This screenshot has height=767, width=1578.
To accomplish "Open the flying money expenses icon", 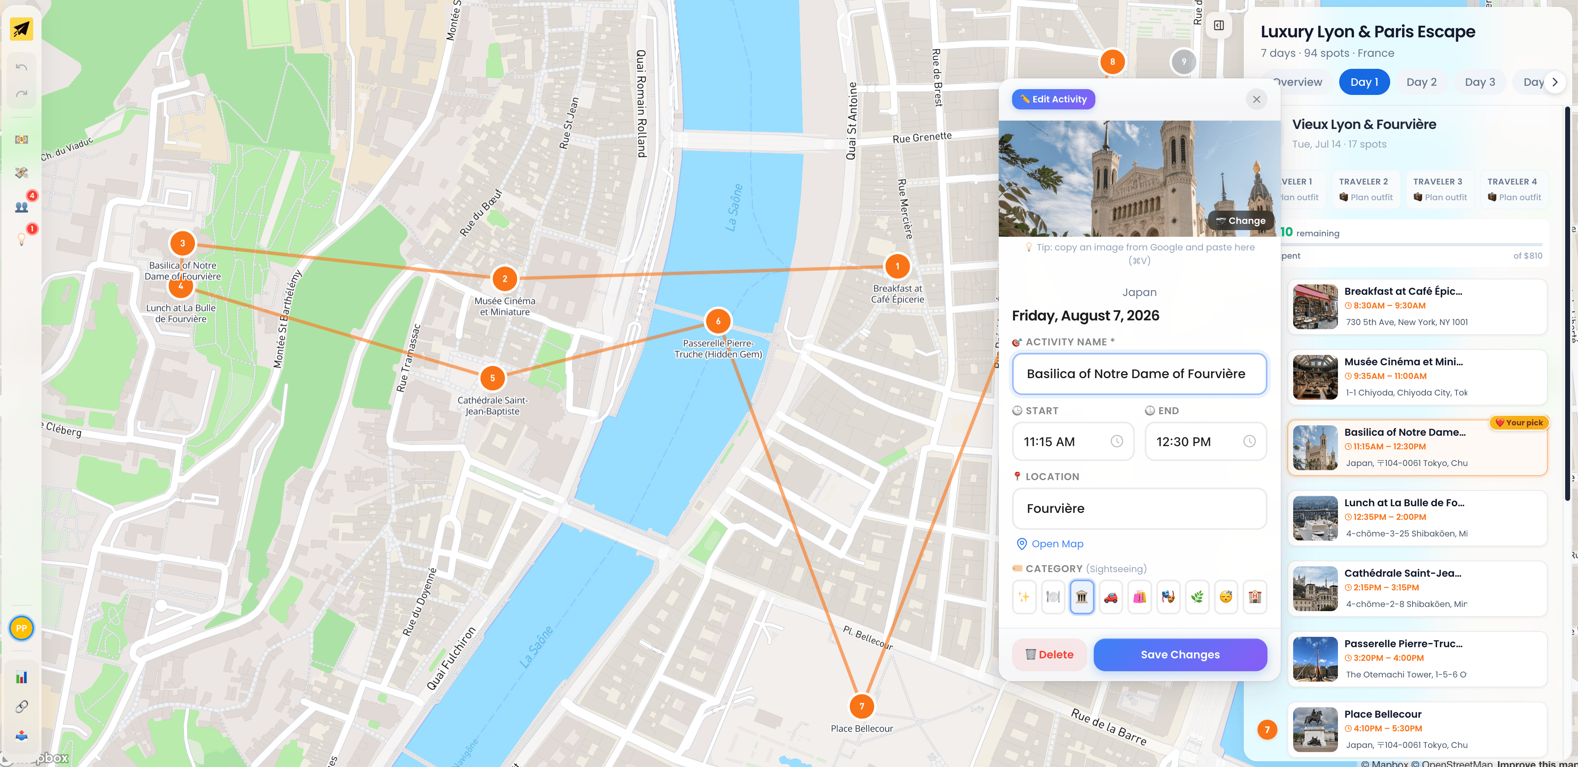I will (22, 173).
